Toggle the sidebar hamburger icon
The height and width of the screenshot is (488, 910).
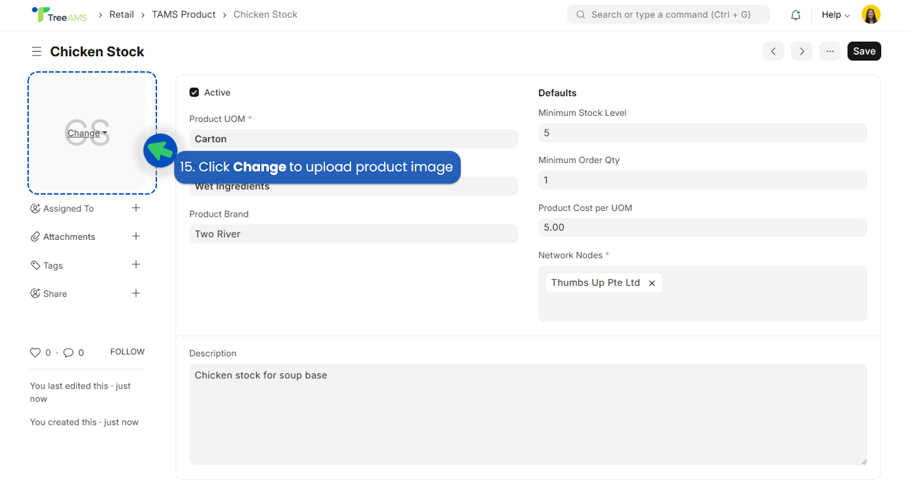coord(36,52)
